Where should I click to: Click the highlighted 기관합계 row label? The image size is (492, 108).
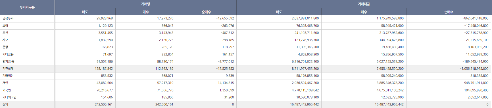tap(8, 68)
